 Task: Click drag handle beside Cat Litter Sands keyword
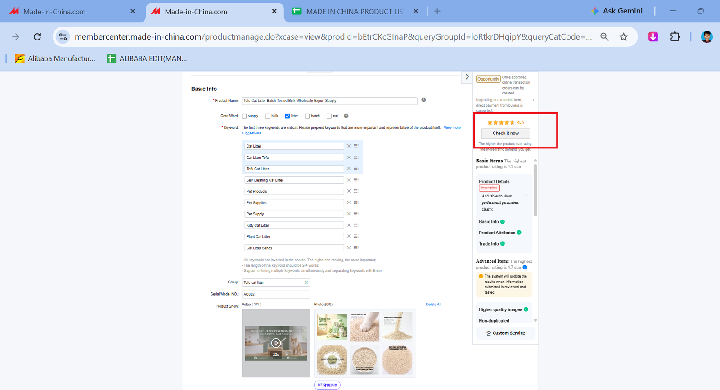[x=356, y=248]
